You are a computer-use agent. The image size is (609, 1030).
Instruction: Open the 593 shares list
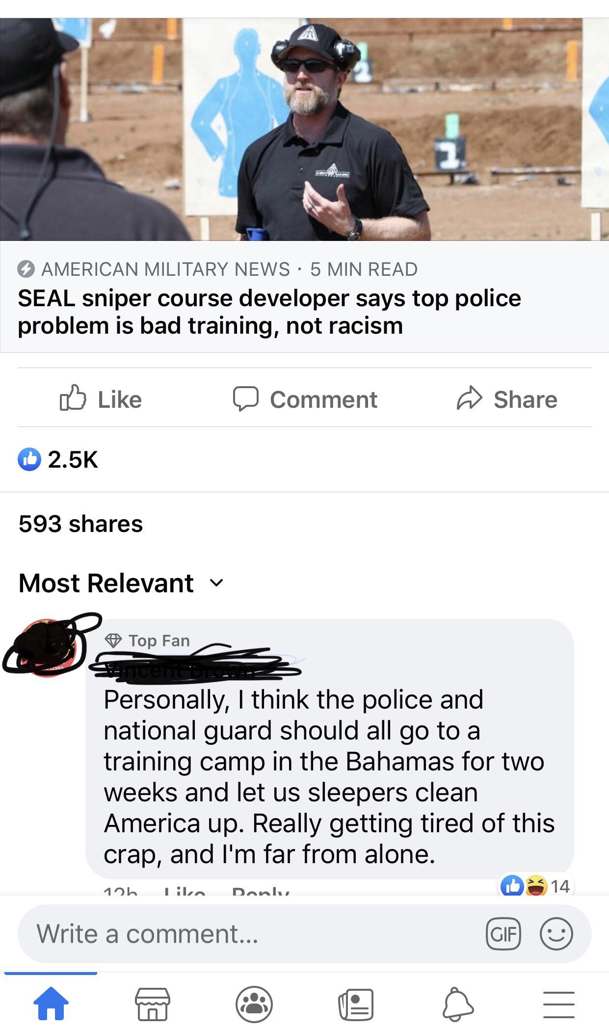coord(80,524)
